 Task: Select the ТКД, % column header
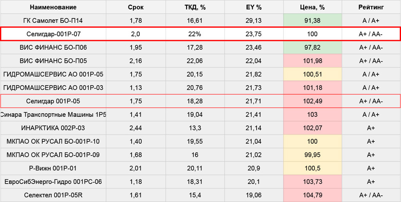tap(195, 7)
